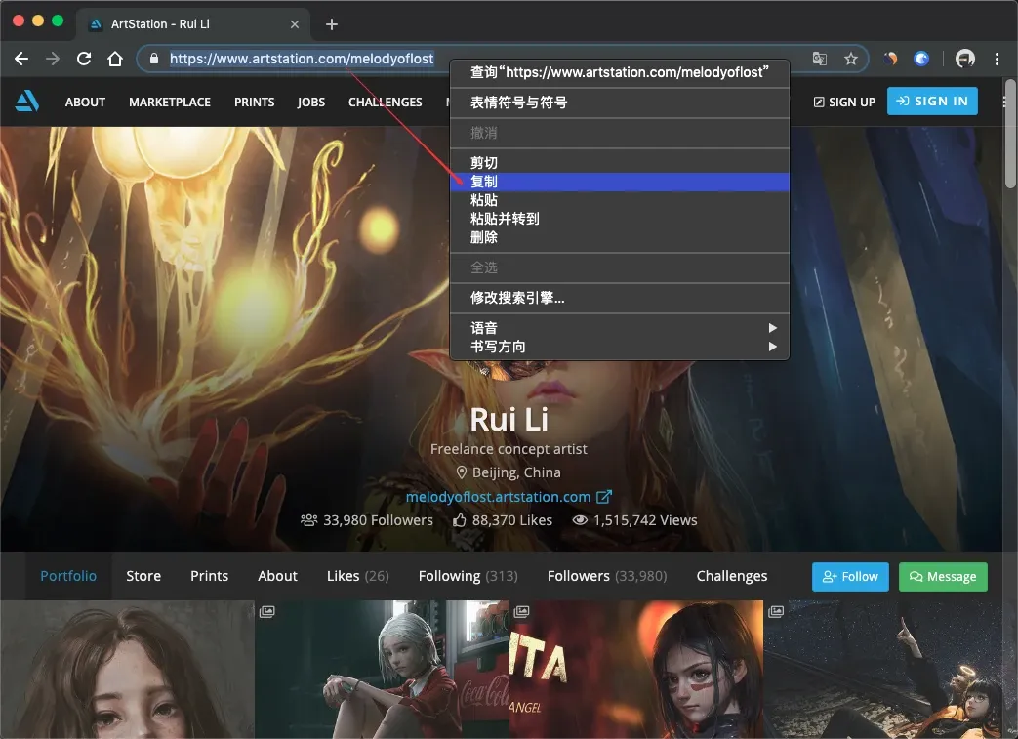Expand the 语音 submenu arrow
Viewport: 1018px width, 739px height.
coord(773,328)
